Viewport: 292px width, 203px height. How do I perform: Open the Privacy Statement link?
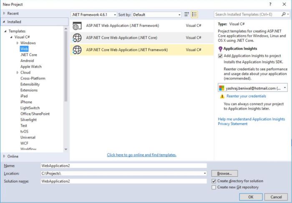tap(233, 124)
